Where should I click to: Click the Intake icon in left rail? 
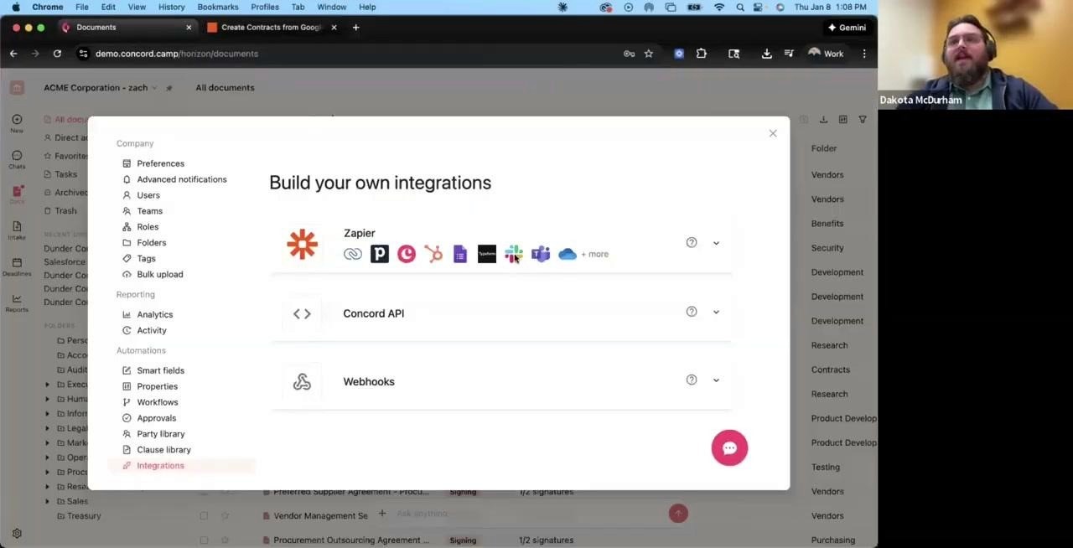pyautogui.click(x=17, y=230)
